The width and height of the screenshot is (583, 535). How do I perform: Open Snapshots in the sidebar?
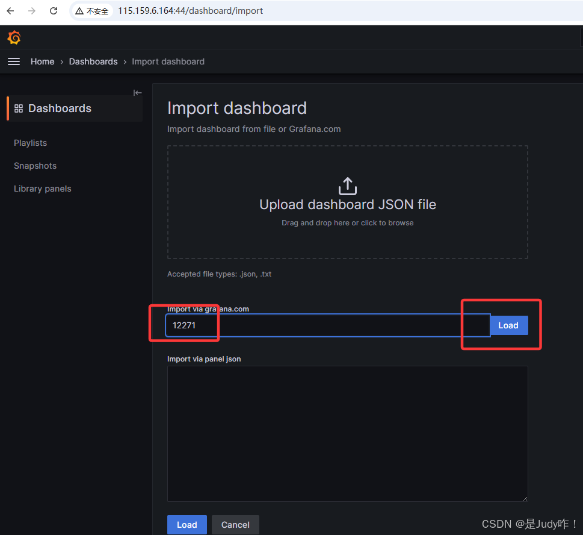pyautogui.click(x=35, y=166)
